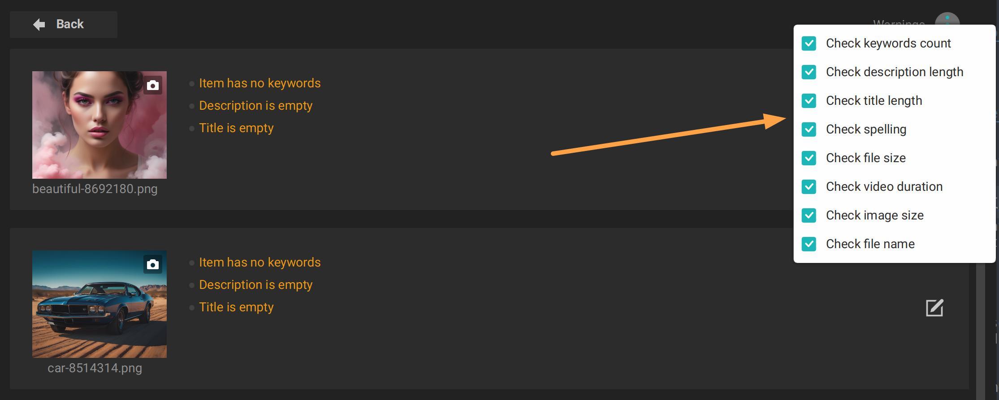Viewport: 999px width, 400px height.
Task: Select the car-8514314.png thumbnail
Action: 99,304
